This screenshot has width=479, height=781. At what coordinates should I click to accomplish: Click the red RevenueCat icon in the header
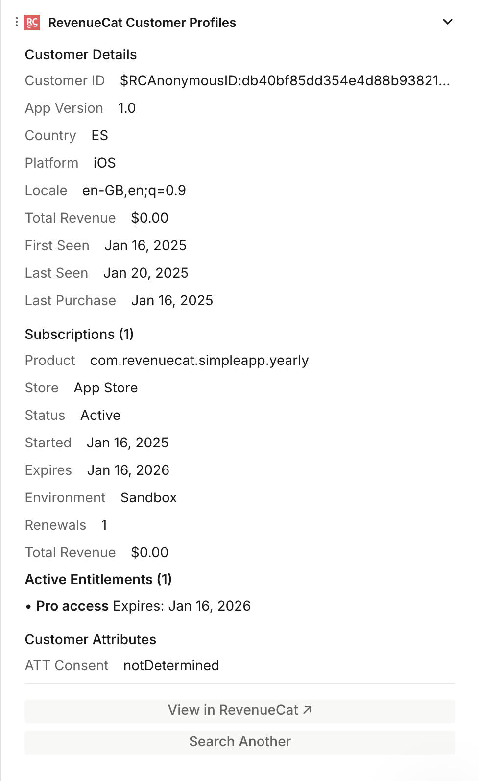pyautogui.click(x=33, y=22)
